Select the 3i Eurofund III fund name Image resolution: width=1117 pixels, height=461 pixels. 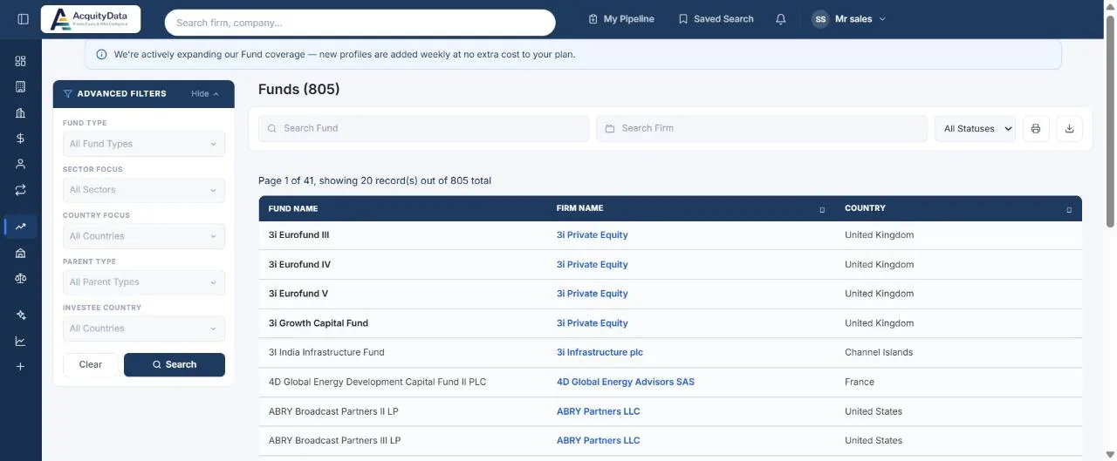[298, 235]
